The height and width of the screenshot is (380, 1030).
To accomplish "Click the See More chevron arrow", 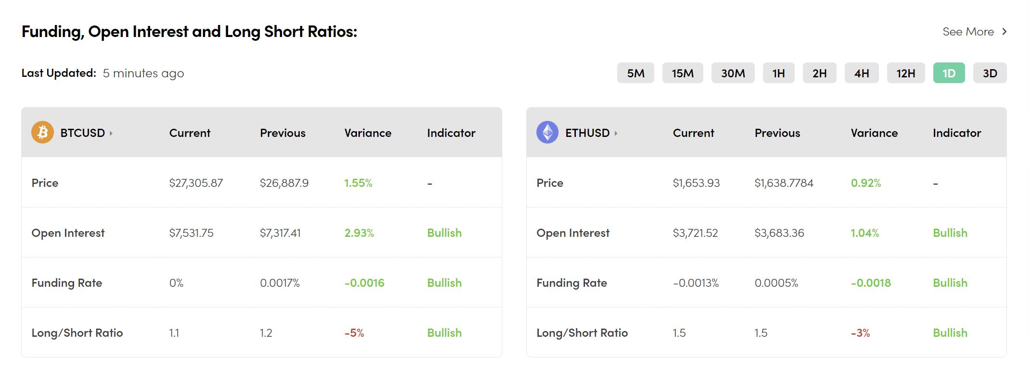I will [1004, 32].
